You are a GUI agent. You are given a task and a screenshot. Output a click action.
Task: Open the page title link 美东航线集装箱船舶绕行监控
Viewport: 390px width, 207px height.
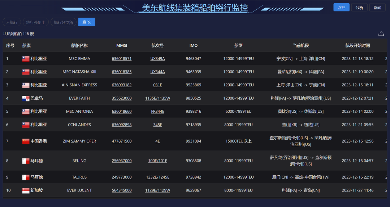[x=195, y=8]
